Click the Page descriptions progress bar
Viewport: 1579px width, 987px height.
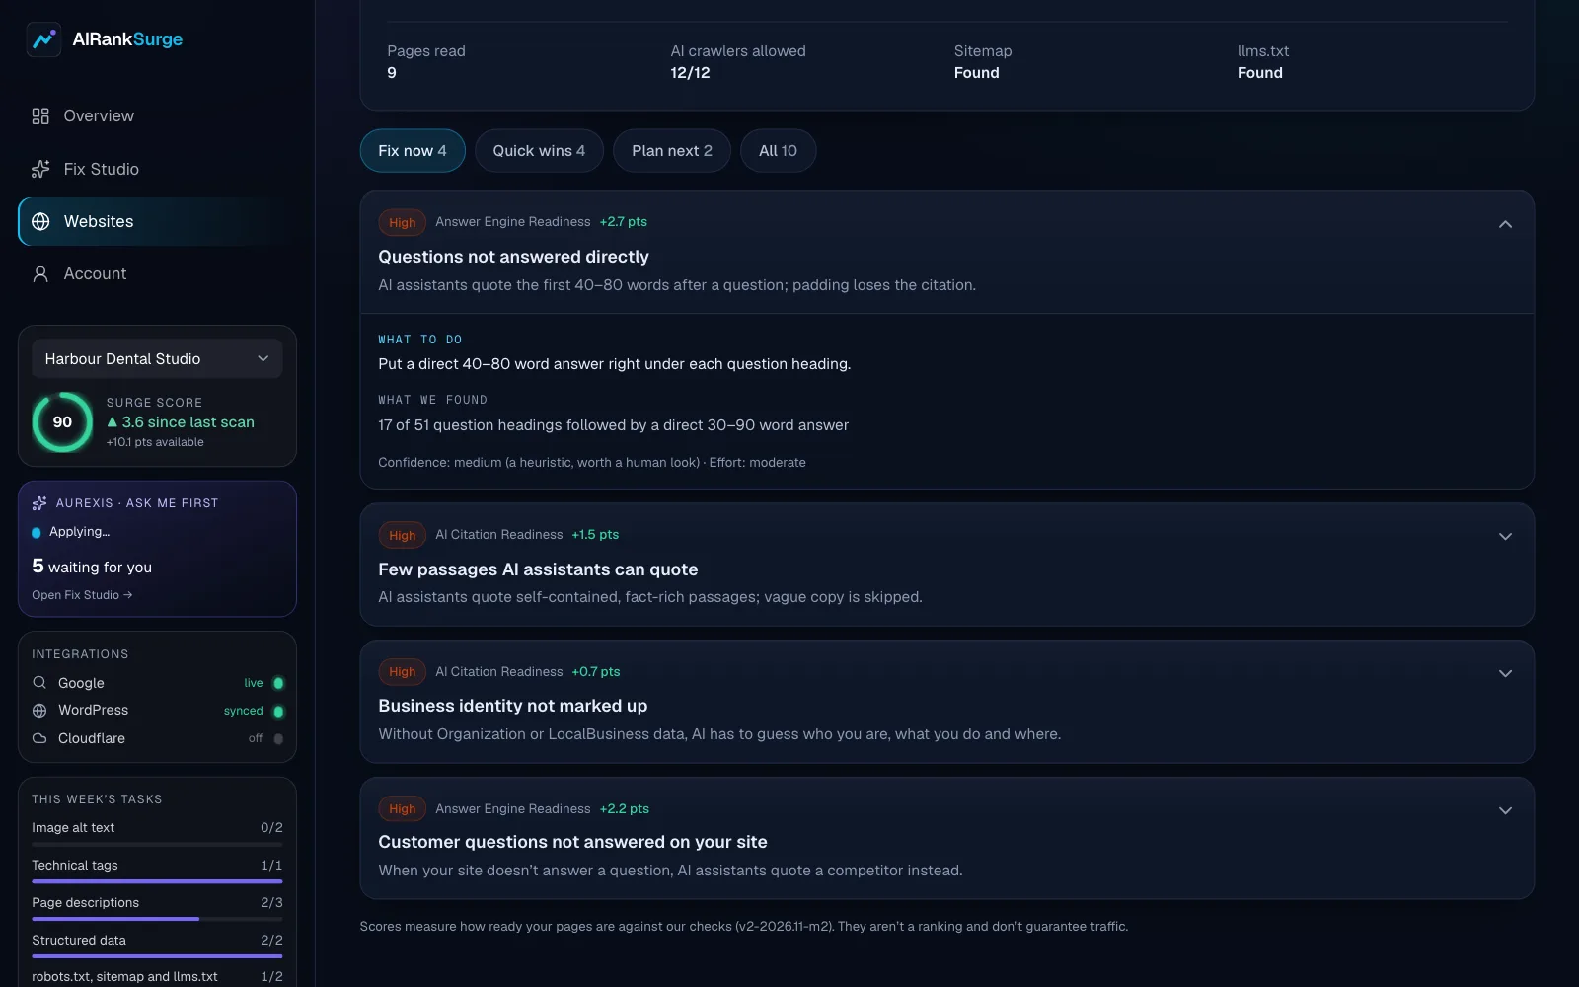pos(157,919)
